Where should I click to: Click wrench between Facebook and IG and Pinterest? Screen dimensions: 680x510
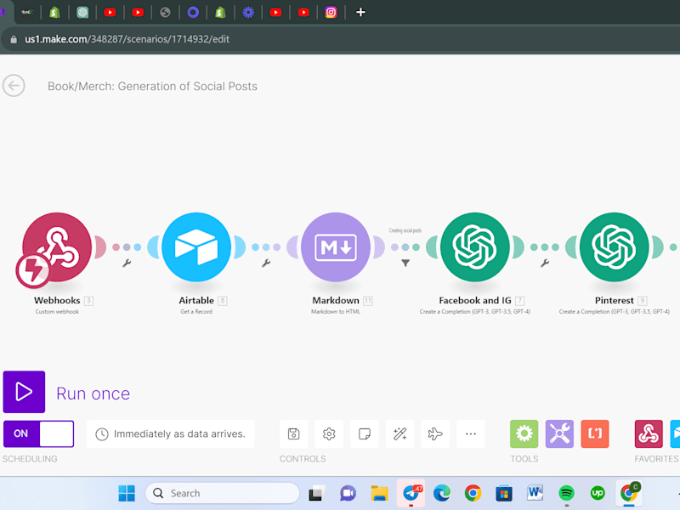click(545, 263)
